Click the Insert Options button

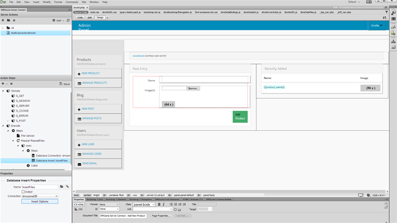pos(40,202)
